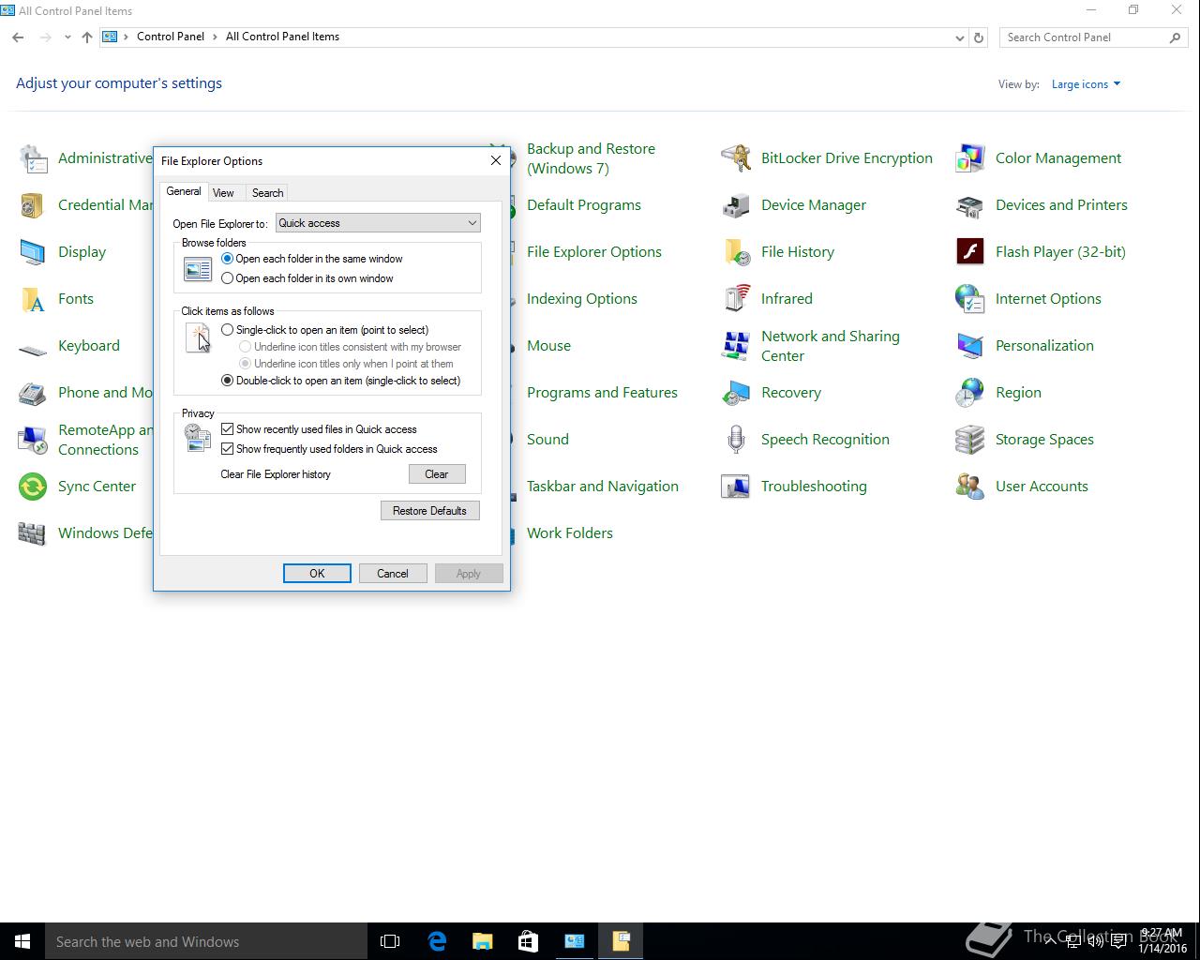Open the Fonts folder icon
This screenshot has height=960, width=1200.
pyautogui.click(x=33, y=299)
